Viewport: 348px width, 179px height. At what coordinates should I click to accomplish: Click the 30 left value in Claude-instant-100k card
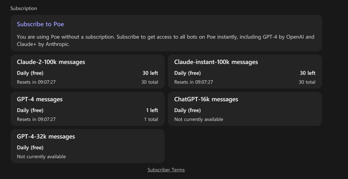pos(308,73)
